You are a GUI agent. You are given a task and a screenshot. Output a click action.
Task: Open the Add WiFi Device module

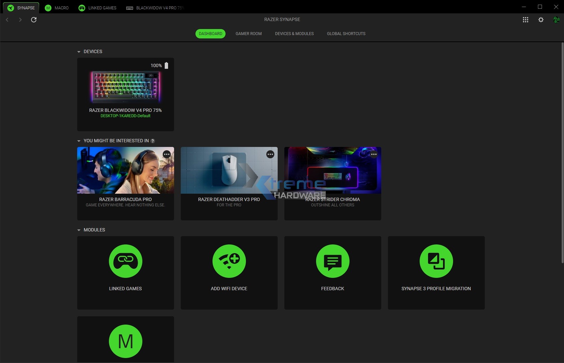point(229,273)
